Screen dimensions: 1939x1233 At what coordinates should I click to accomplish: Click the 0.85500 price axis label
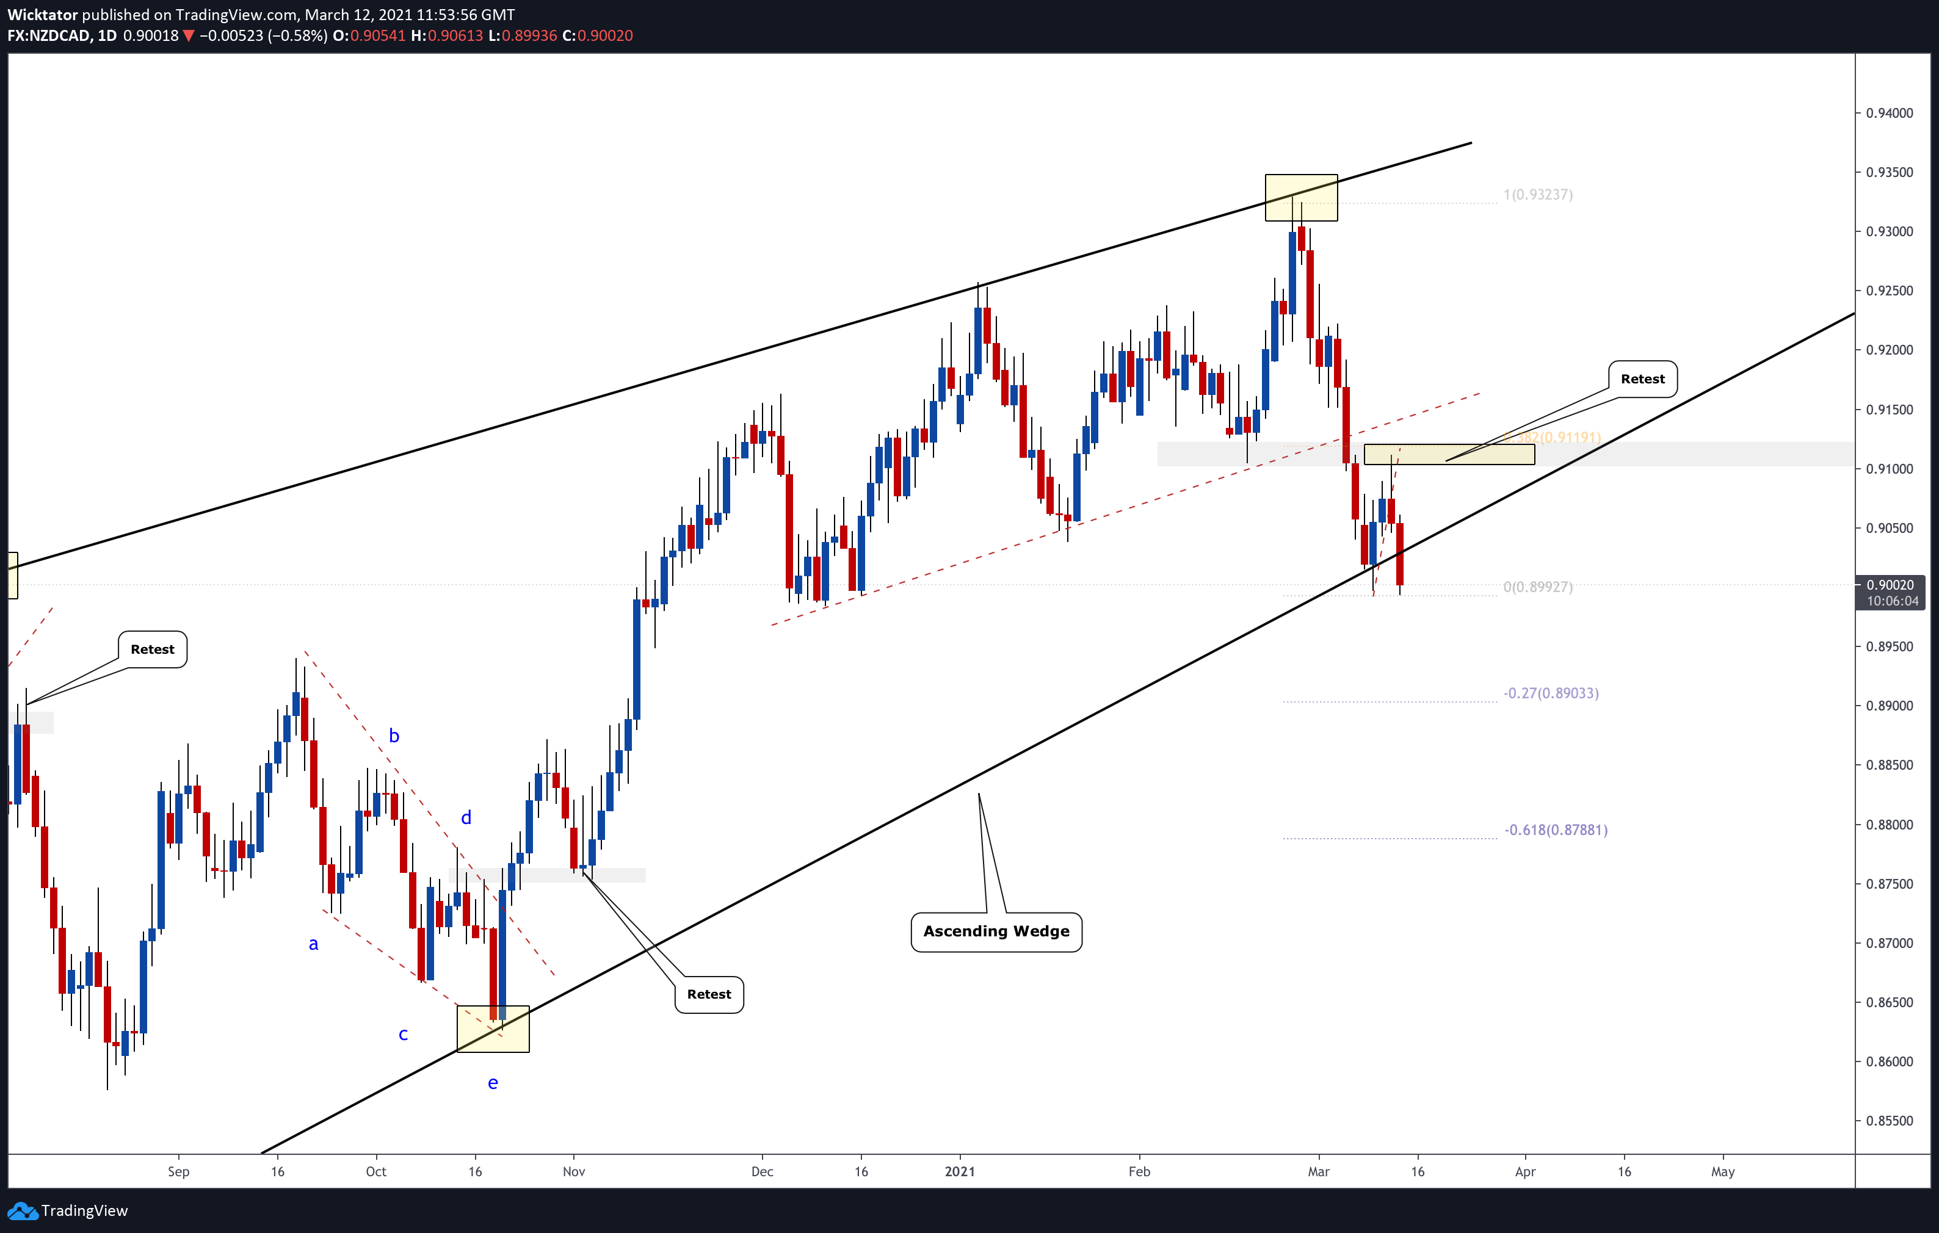click(x=1889, y=1120)
